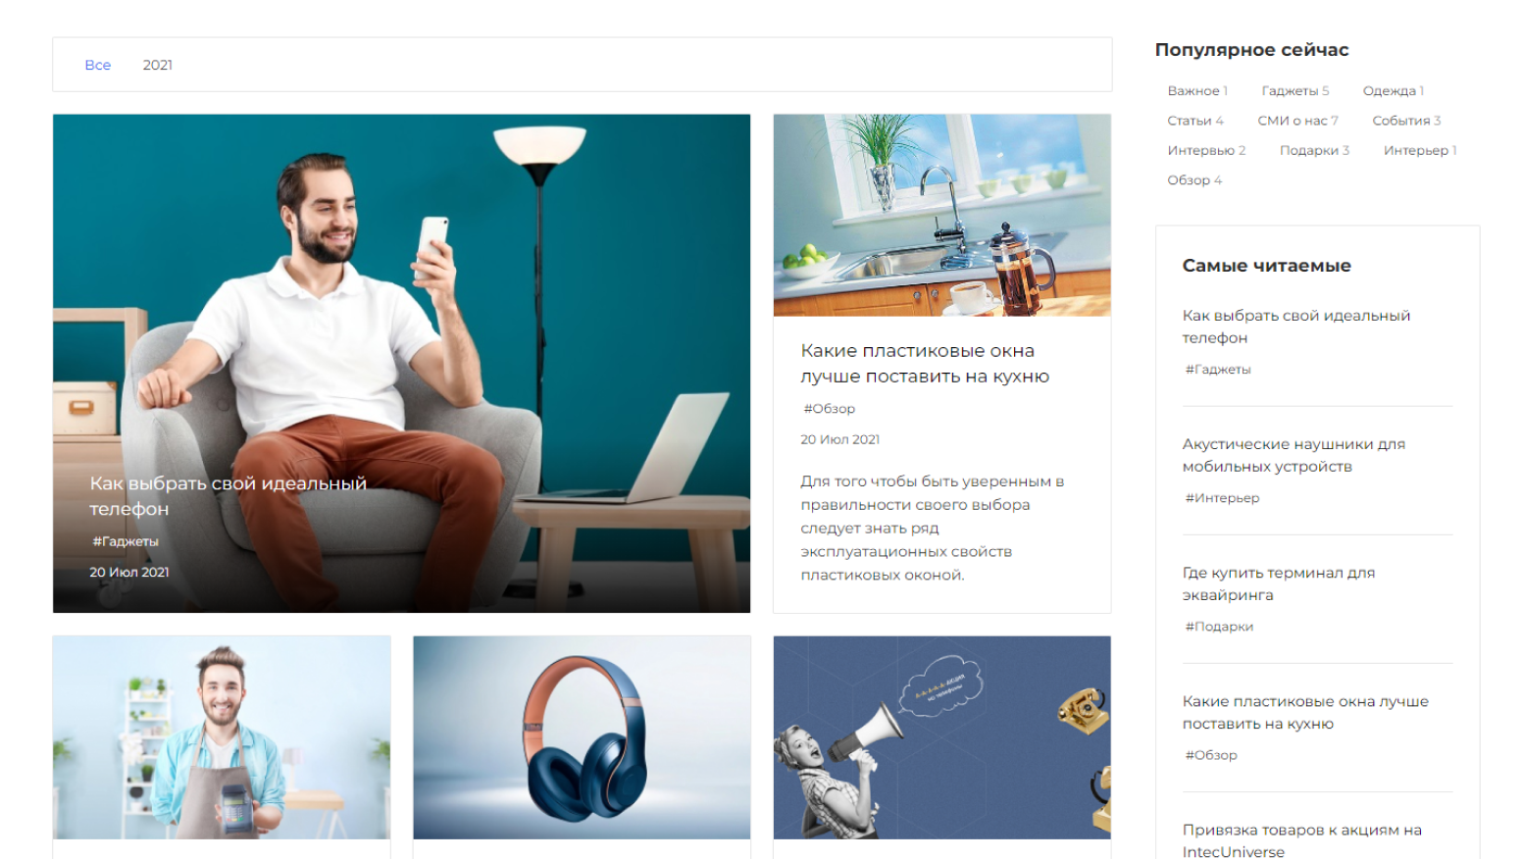This screenshot has height=859, width=1522.
Task: Open the Важное tag link
Action: (x=1196, y=90)
